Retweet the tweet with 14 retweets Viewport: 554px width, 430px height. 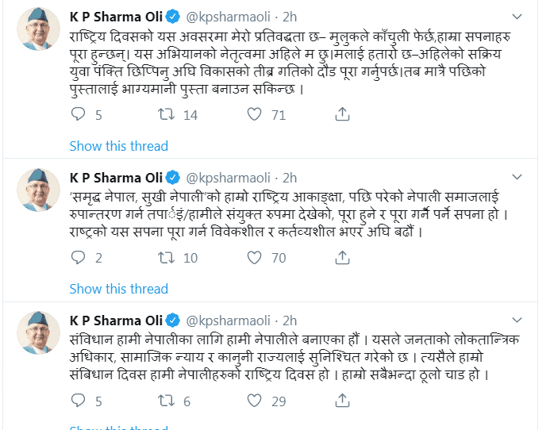point(167,115)
